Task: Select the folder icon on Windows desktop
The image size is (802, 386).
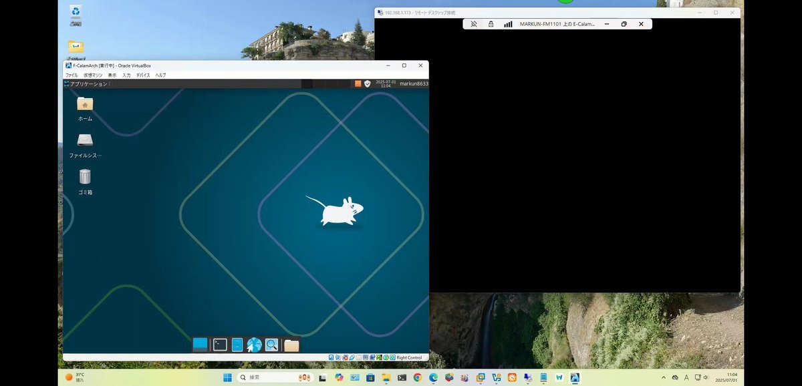Action: 76,46
